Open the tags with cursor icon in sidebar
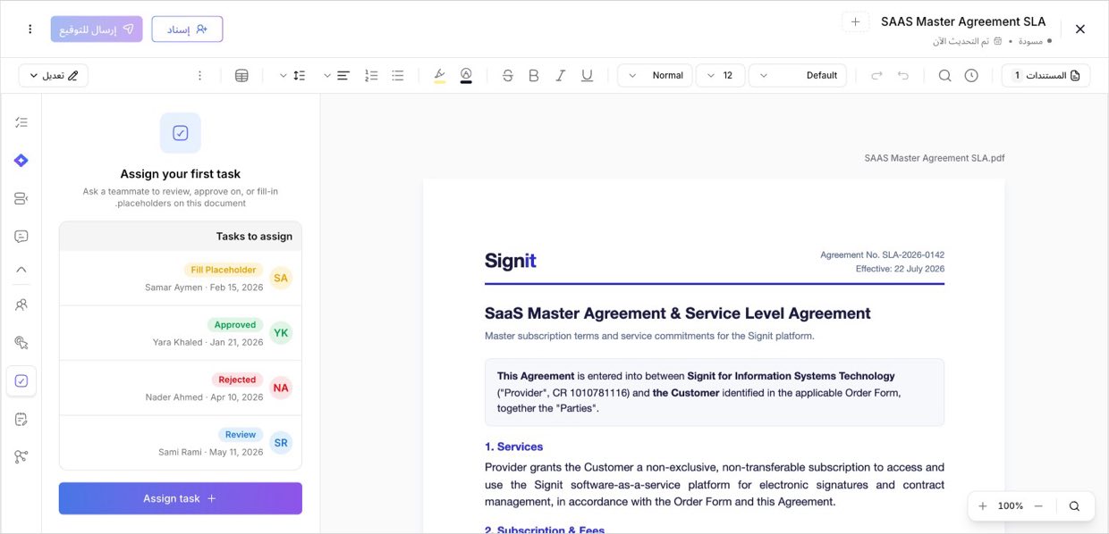 tap(21, 343)
